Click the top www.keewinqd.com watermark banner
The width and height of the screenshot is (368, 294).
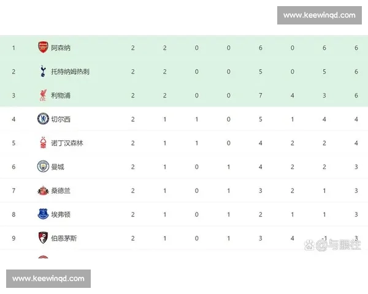[x=319, y=15]
